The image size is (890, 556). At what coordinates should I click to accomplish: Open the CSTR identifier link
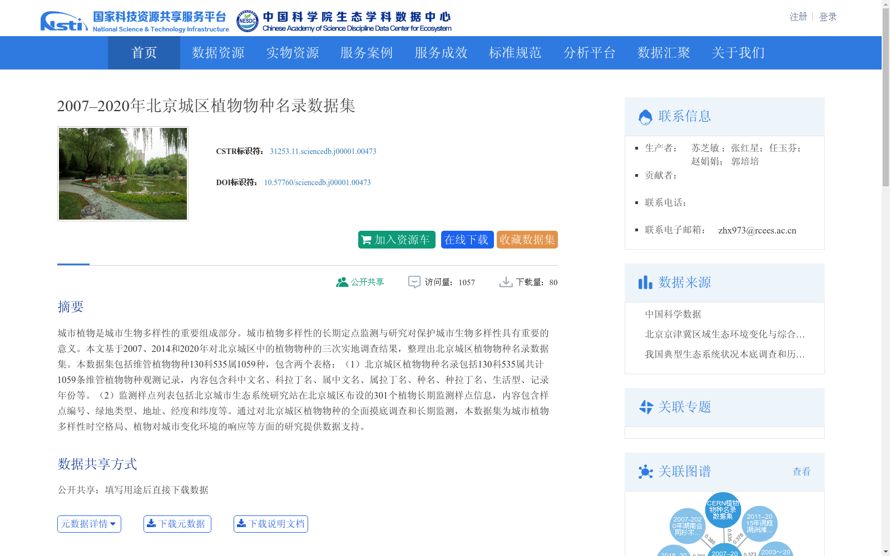pyautogui.click(x=323, y=151)
